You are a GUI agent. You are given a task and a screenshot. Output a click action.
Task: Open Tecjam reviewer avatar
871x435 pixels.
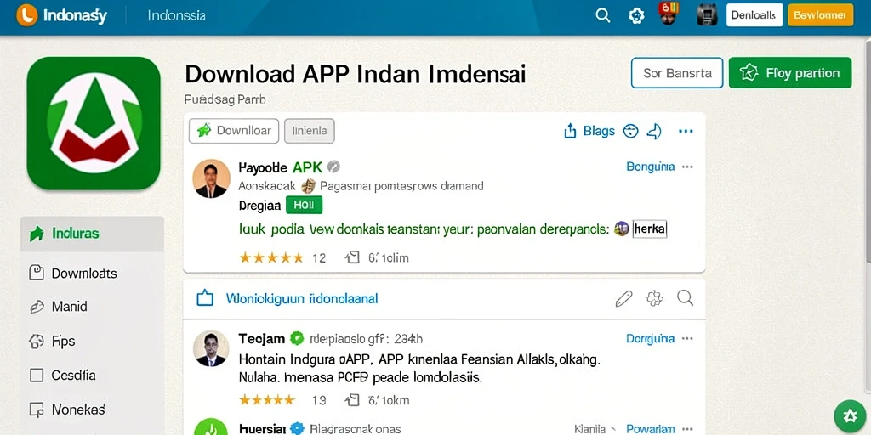coord(211,349)
